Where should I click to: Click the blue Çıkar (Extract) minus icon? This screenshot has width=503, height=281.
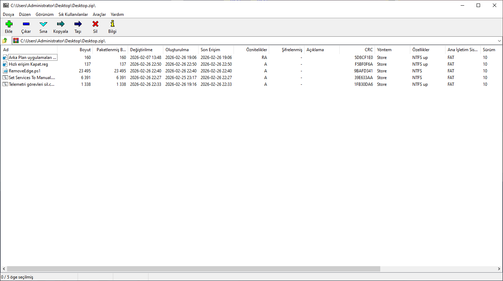[x=26, y=24]
